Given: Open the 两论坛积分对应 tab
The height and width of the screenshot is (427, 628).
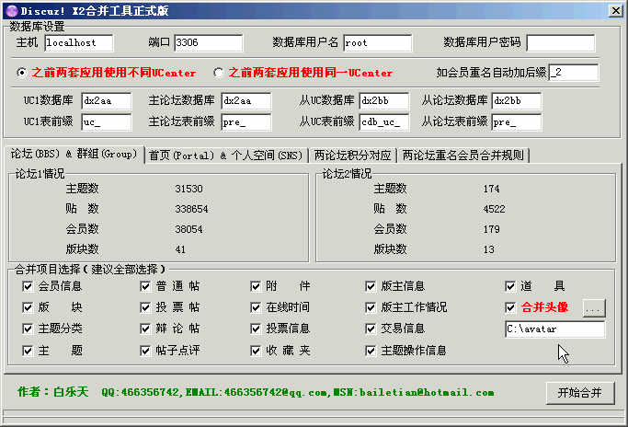Looking at the screenshot, I should click(352, 156).
